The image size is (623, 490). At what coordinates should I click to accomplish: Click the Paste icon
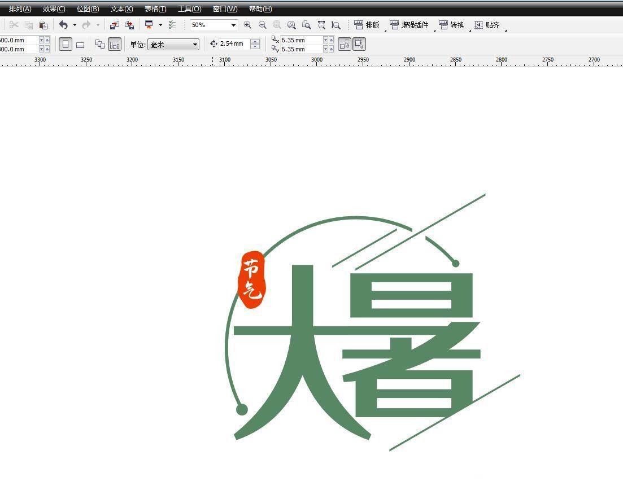click(x=43, y=25)
